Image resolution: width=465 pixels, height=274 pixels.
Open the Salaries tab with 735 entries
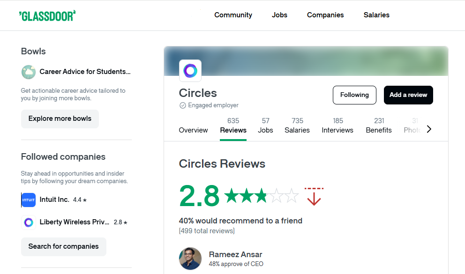coord(297,126)
